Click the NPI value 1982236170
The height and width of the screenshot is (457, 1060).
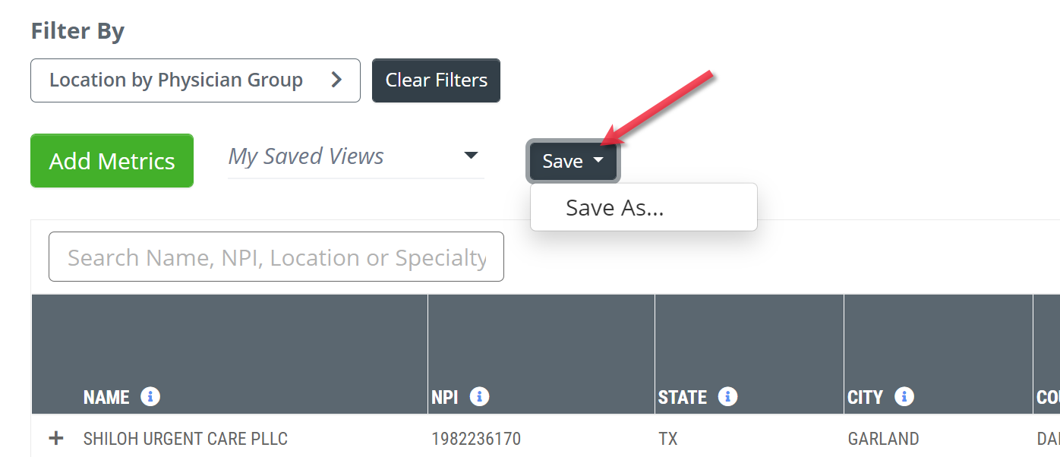click(476, 439)
